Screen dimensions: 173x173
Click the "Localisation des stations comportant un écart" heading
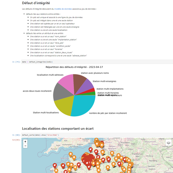(x=58, y=128)
